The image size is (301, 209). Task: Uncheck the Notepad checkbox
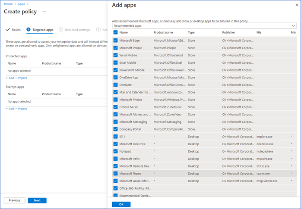click(115, 151)
